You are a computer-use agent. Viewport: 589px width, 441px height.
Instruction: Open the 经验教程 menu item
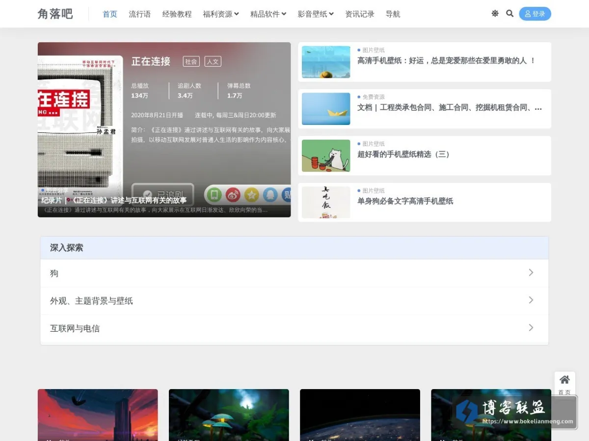[x=177, y=14]
